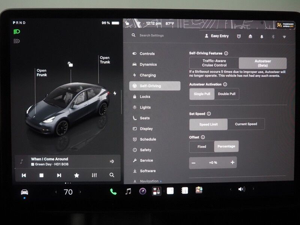This screenshot has width=300, height=225.
Task: Go to Charging settings
Action: pos(155,75)
